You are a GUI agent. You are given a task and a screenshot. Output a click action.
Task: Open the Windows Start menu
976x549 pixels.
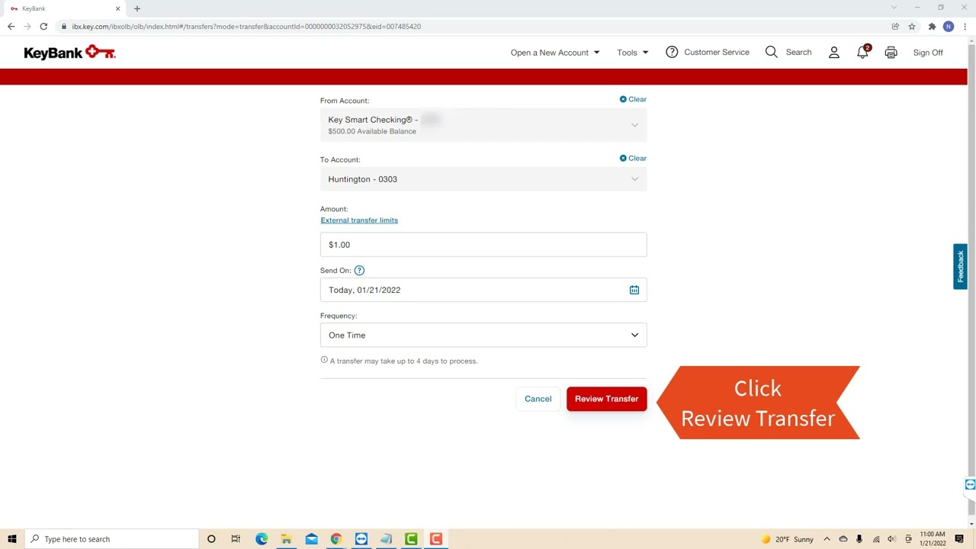coord(12,539)
